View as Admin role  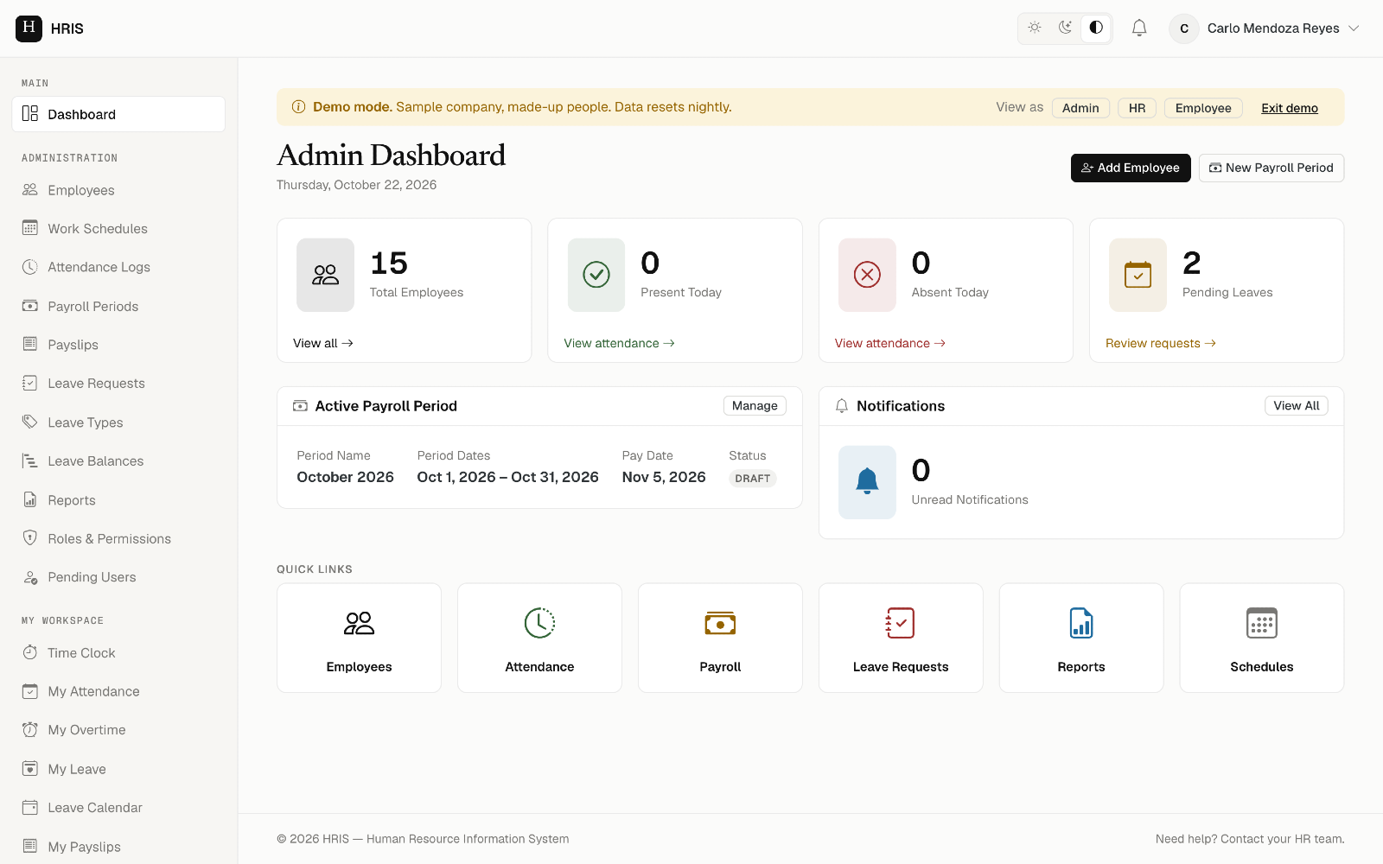[x=1080, y=108]
